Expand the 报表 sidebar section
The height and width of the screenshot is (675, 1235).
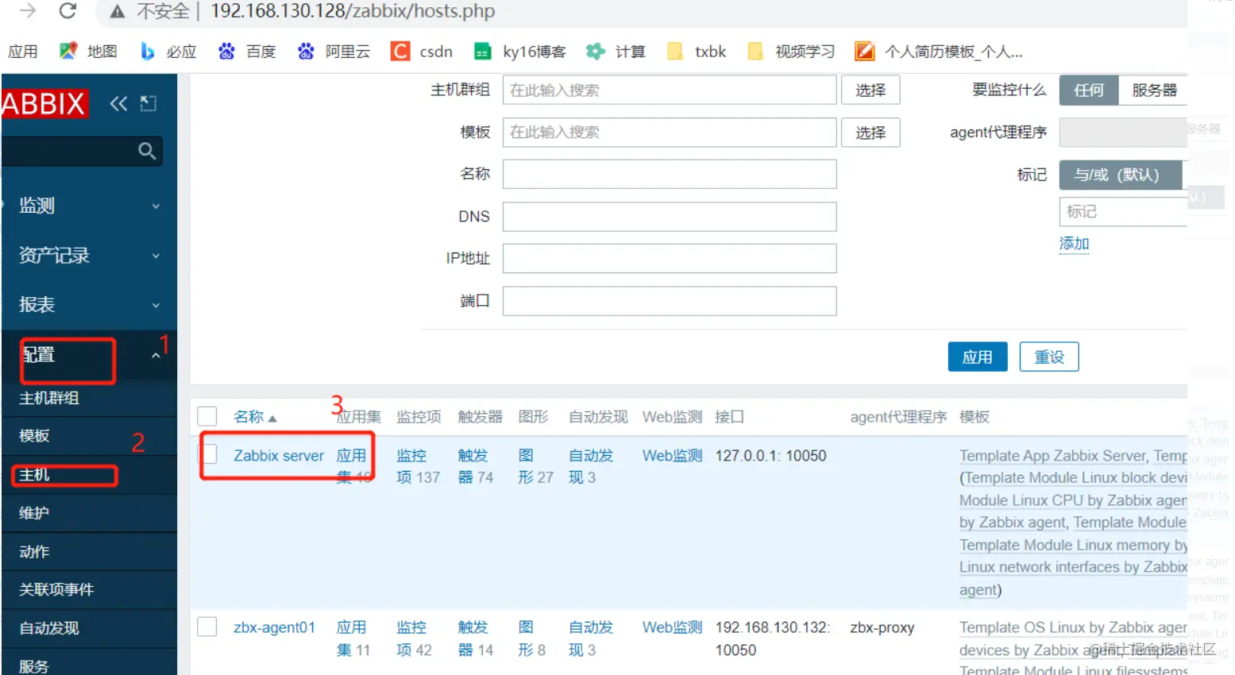pos(36,304)
